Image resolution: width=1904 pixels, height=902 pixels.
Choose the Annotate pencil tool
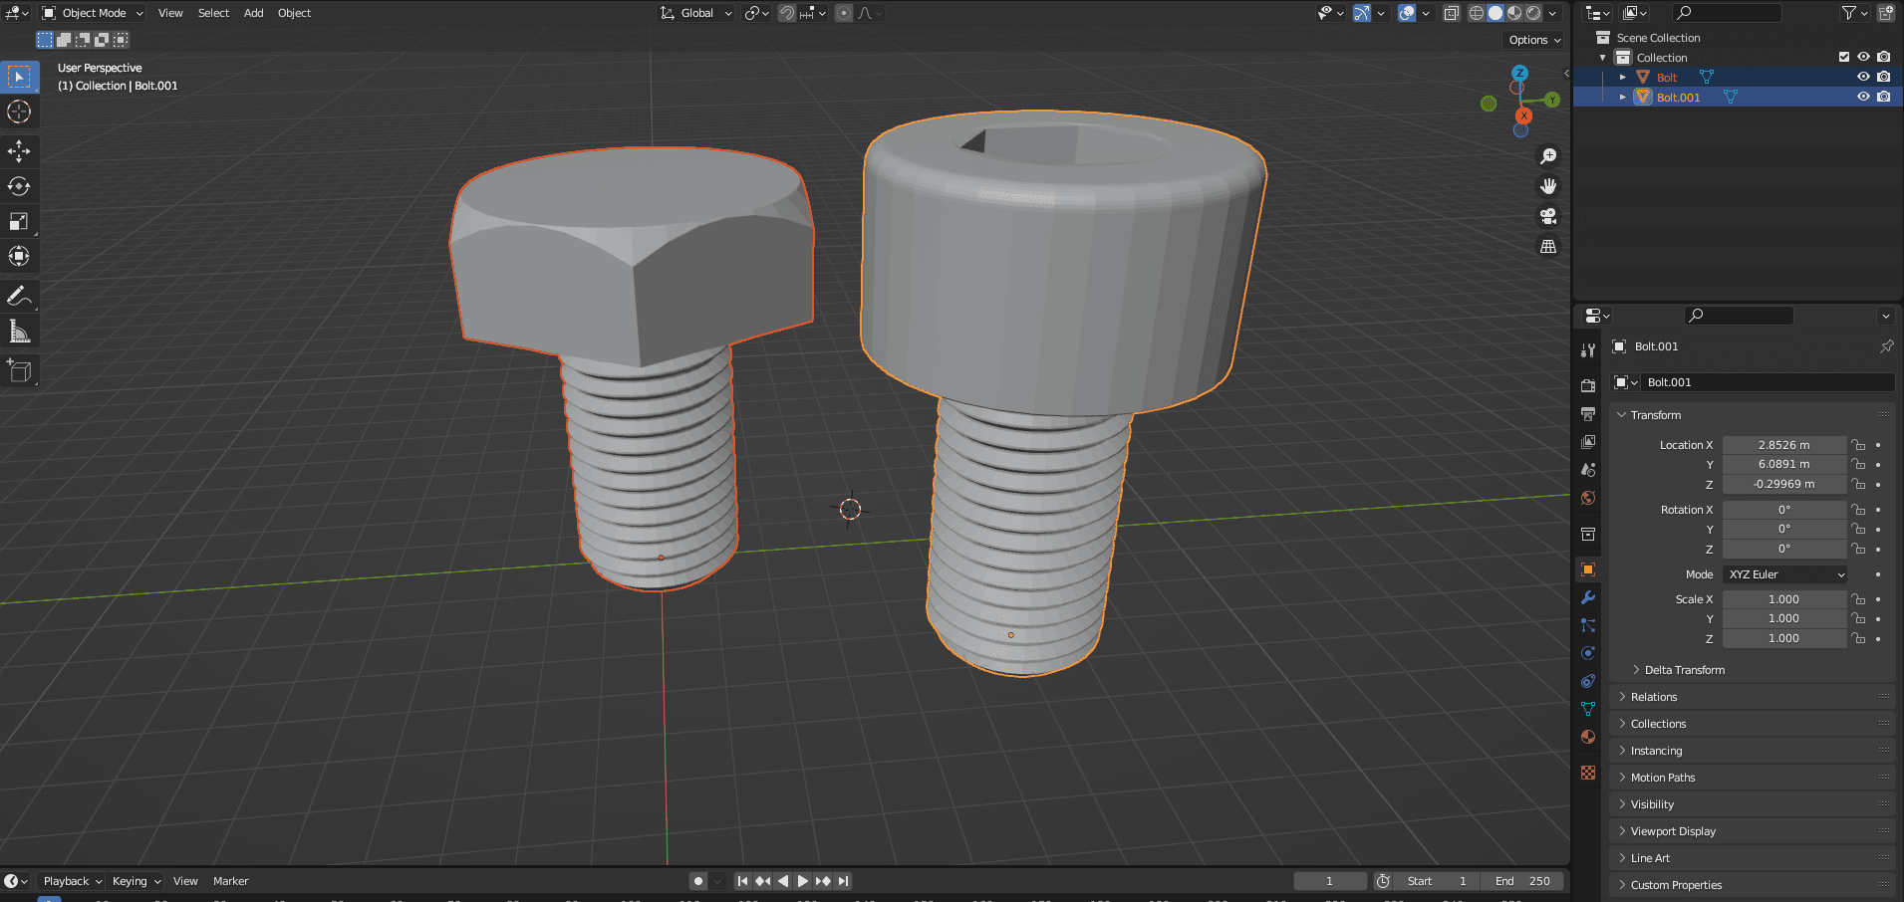coord(19,296)
